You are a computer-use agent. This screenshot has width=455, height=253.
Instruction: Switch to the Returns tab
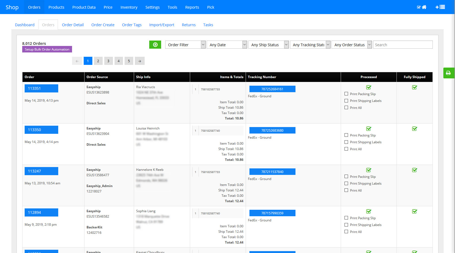pyautogui.click(x=189, y=25)
